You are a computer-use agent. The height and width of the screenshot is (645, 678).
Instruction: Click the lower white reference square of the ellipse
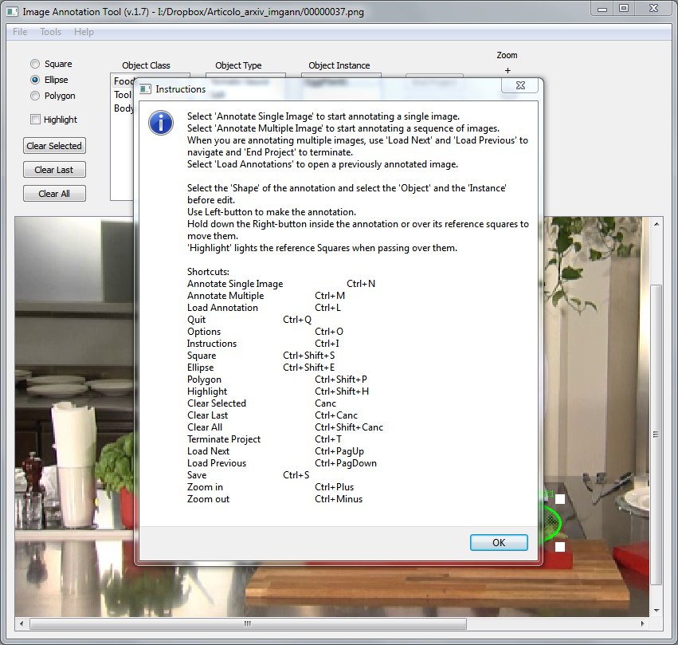pyautogui.click(x=560, y=547)
